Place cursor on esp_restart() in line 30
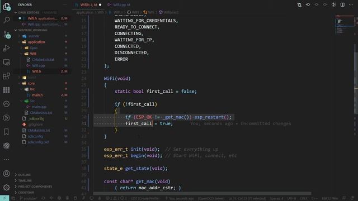This screenshot has width=358, height=201. [x=213, y=117]
